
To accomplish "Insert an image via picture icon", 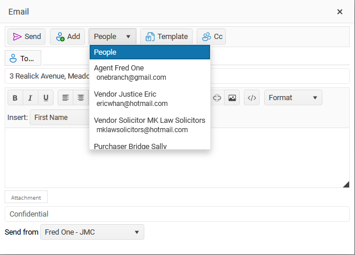I will 232,98.
